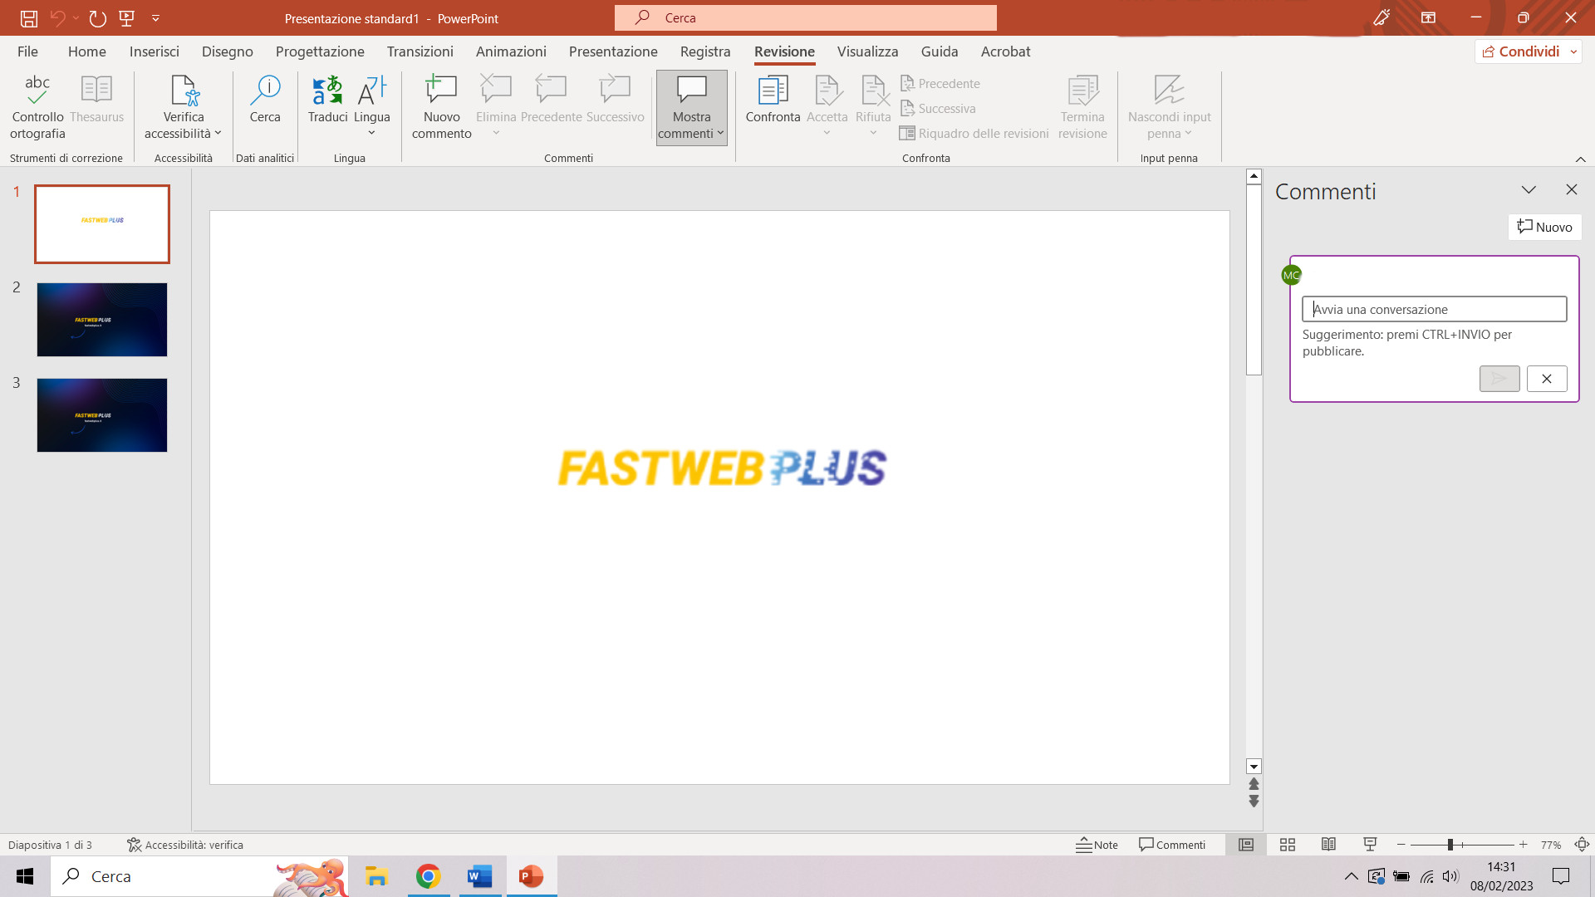
Task: Select slide 2 thumbnail
Action: [x=101, y=320]
